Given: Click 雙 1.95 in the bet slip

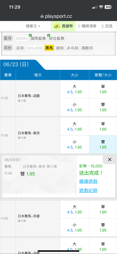Looking at the screenshot, I should (x=28, y=174).
